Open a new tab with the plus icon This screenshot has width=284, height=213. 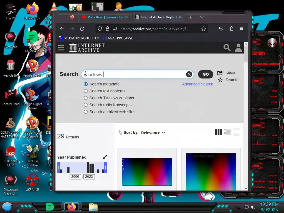(191, 17)
